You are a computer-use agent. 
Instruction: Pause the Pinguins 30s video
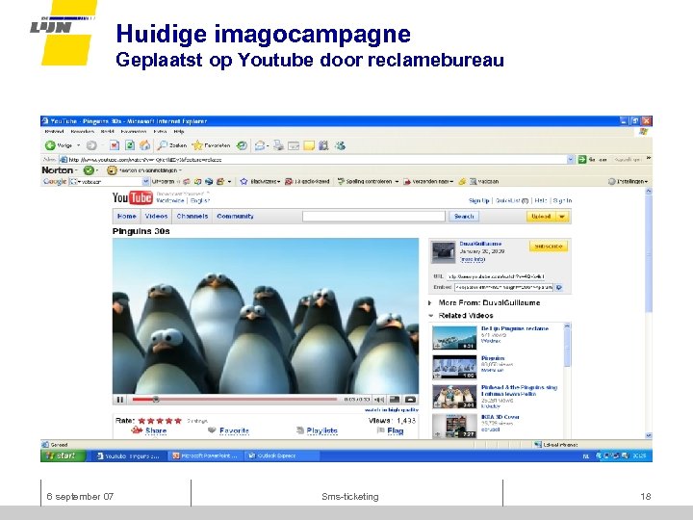coord(119,400)
